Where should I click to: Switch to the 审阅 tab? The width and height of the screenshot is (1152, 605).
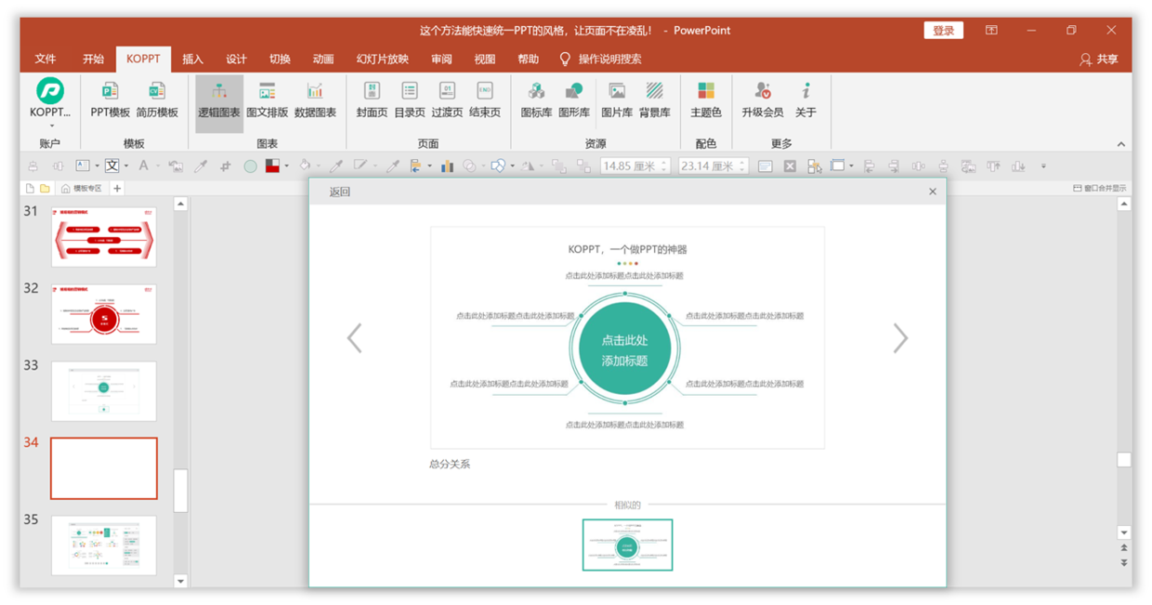tap(441, 59)
